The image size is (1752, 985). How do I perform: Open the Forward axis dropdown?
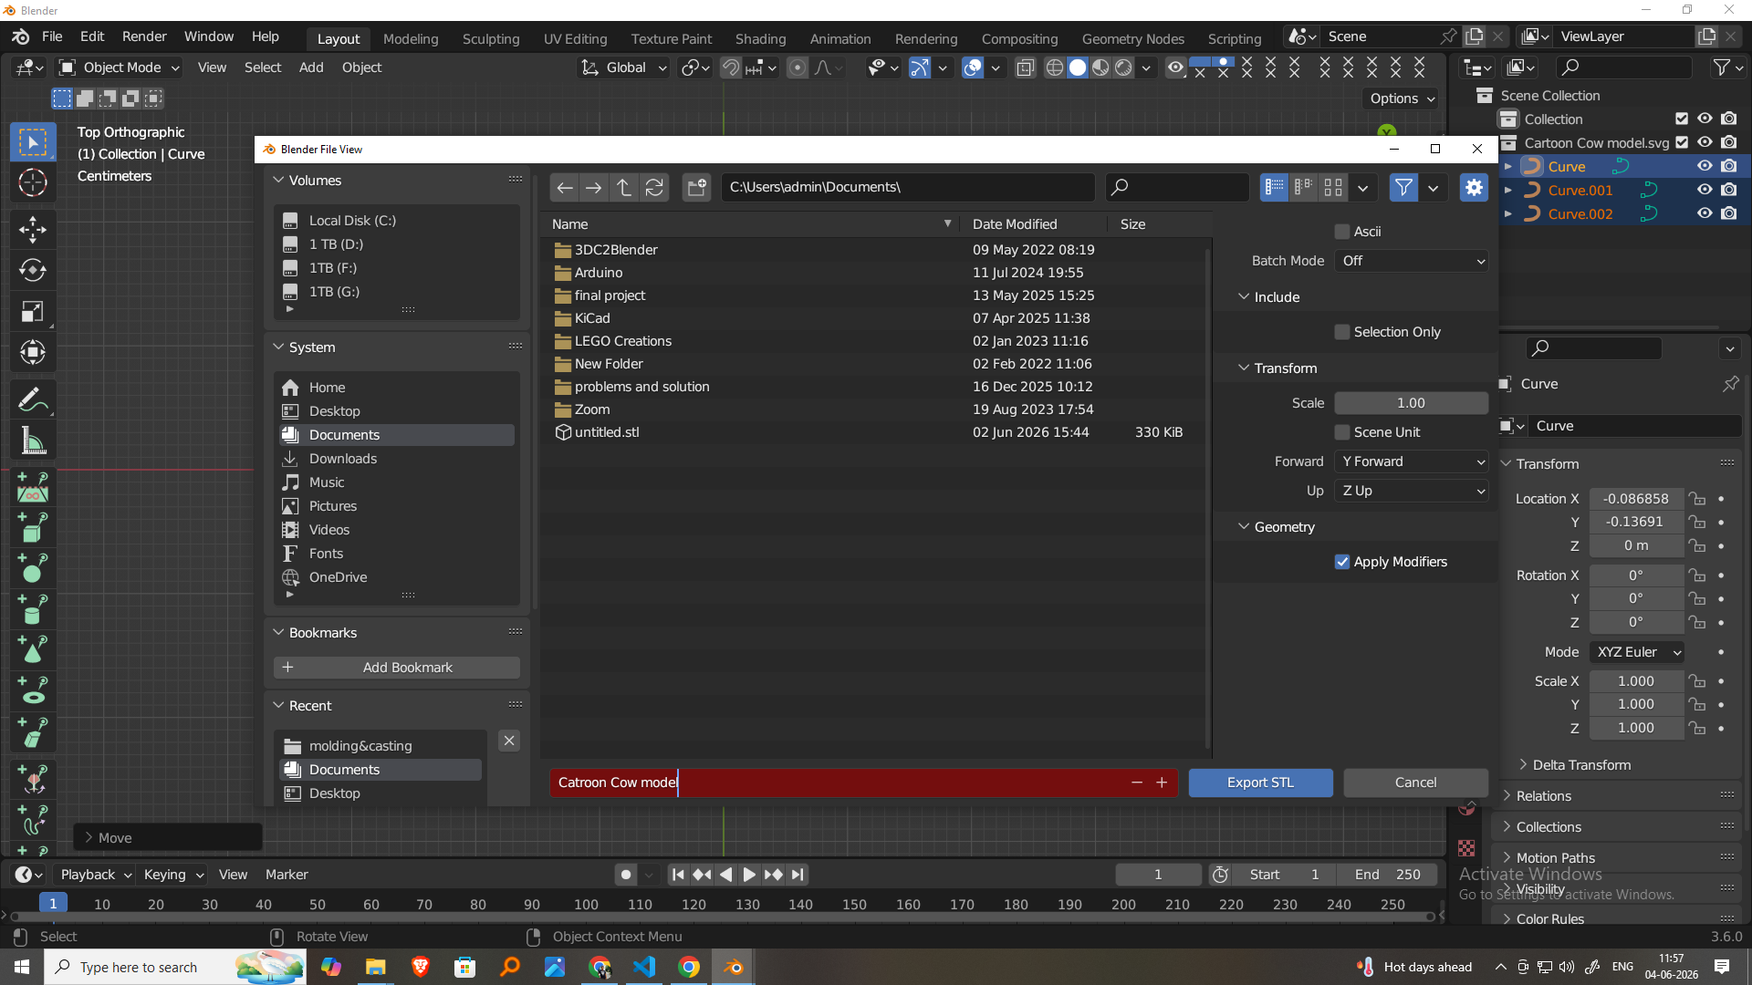pyautogui.click(x=1412, y=461)
